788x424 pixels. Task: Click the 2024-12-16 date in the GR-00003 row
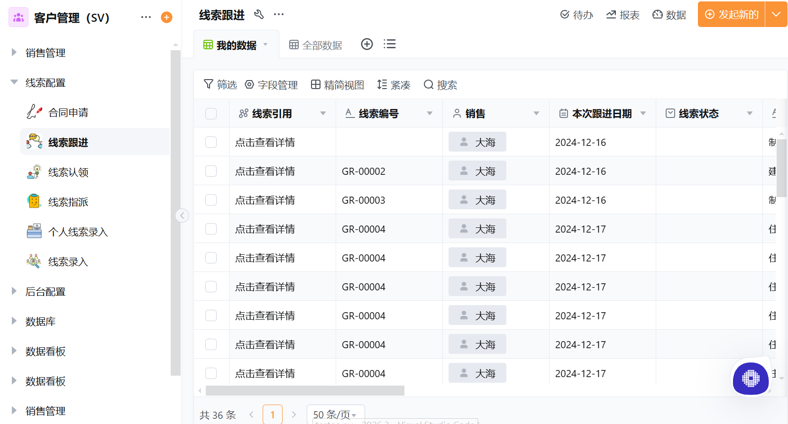point(580,200)
